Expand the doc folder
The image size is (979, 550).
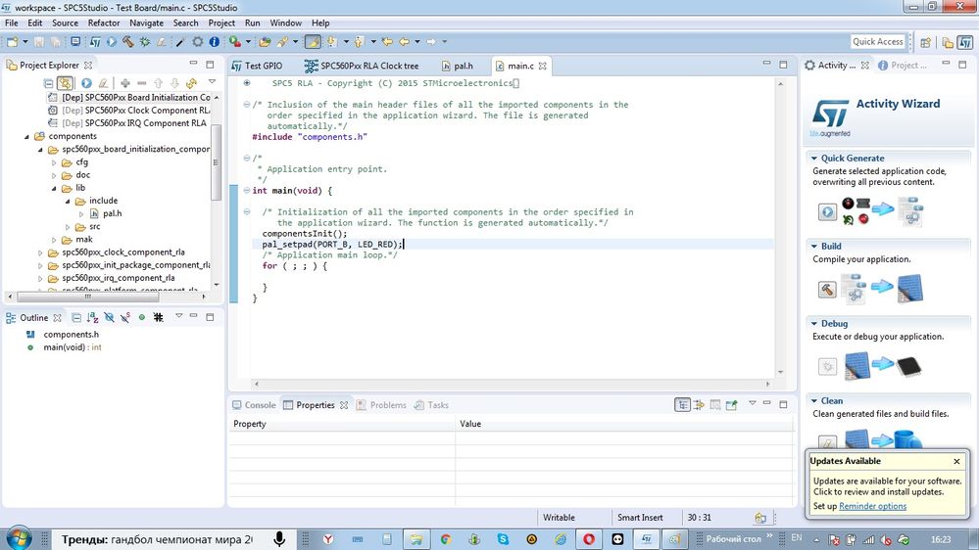click(54, 175)
